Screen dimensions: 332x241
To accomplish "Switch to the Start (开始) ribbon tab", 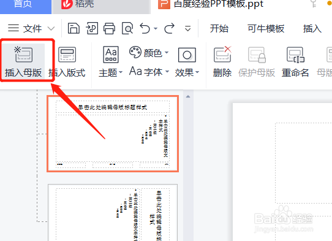I will tap(219, 28).
